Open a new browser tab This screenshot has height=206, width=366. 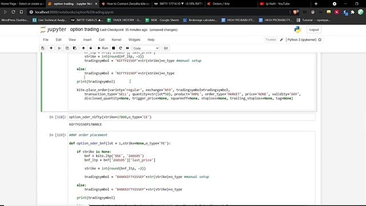(x=316, y=4)
